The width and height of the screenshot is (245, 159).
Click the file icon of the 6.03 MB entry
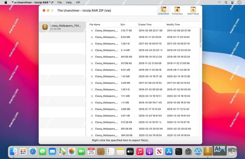coord(92,37)
